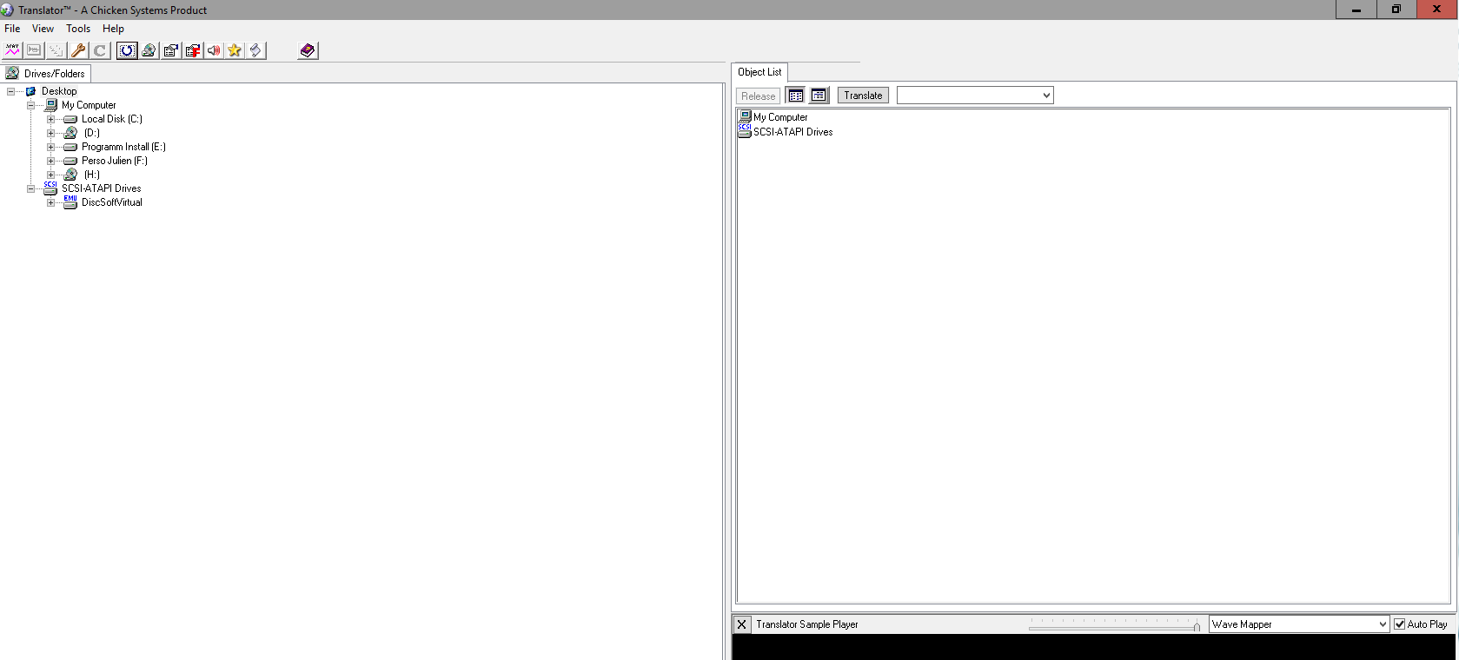Open the purple help book icon

pyautogui.click(x=308, y=50)
